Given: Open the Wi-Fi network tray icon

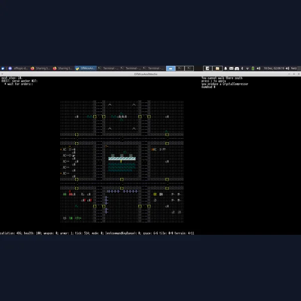Looking at the screenshot, I should click(x=247, y=68).
